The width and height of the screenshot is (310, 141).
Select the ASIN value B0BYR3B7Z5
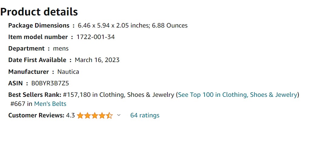click(x=50, y=83)
